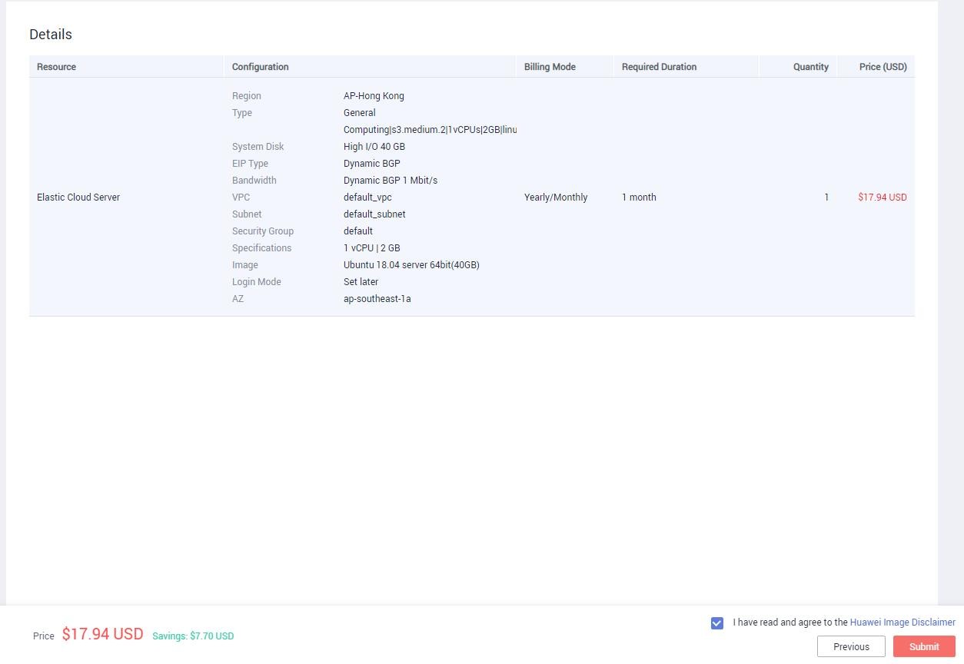
Task: Uncheck the image disclaimer agreement checkbox
Action: pos(716,622)
